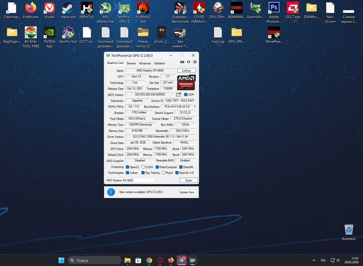Open the Advanced tab
Image resolution: width=363 pixels, height=266 pixels.
tap(145, 63)
